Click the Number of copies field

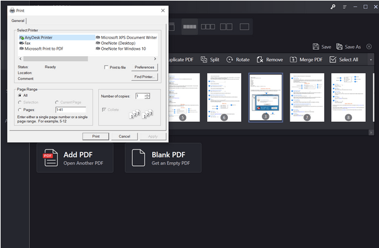click(140, 96)
